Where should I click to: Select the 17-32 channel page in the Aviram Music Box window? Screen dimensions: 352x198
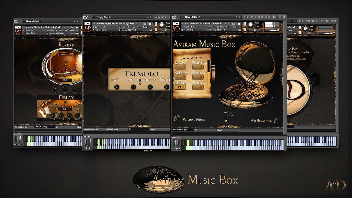(x=254, y=17)
